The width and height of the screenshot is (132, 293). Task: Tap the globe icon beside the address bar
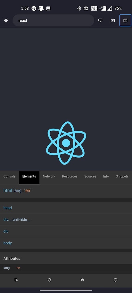[x=6, y=21]
